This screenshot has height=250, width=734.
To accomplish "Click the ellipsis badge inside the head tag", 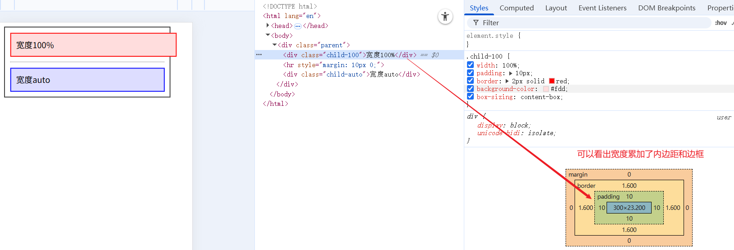I will (x=298, y=26).
